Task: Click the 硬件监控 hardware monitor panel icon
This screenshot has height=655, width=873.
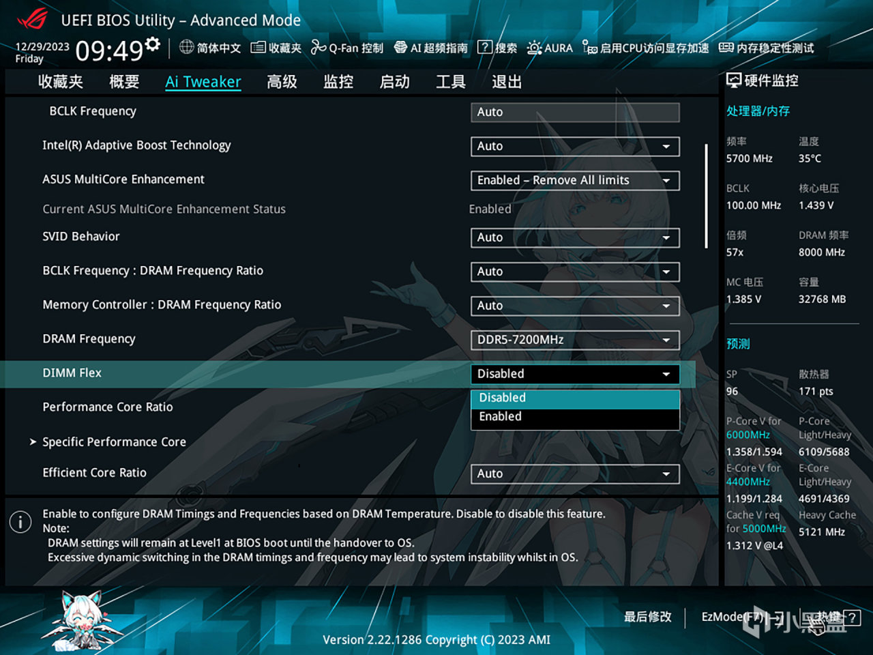Action: coord(735,80)
